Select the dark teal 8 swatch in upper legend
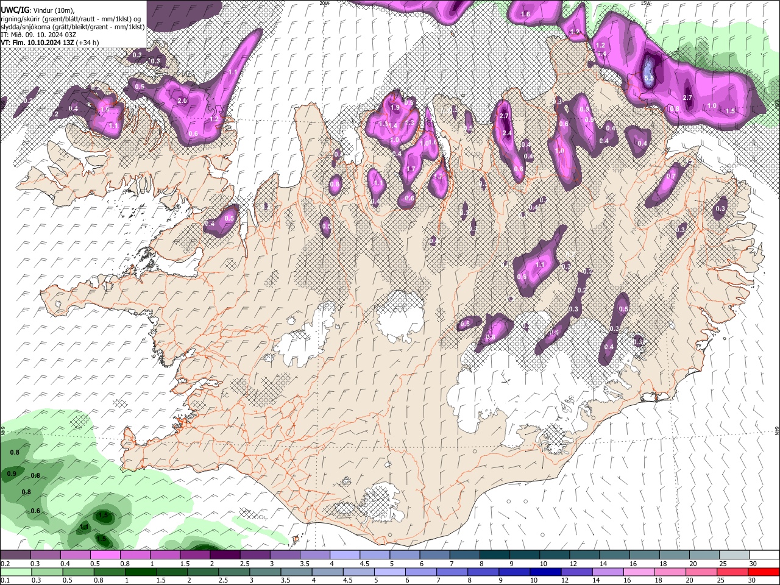This screenshot has width=780, height=585. (x=495, y=555)
